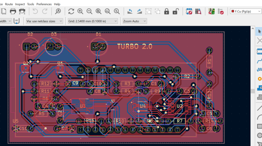Open the Via netclass sizes dropdown

coord(44,21)
